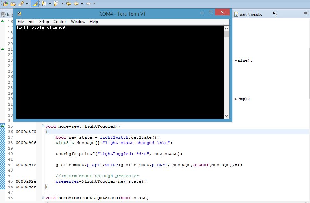Viewport: 310px width, 203px height.
Task: Collapse the homeView::setLightState function fold
Action: coord(43,197)
